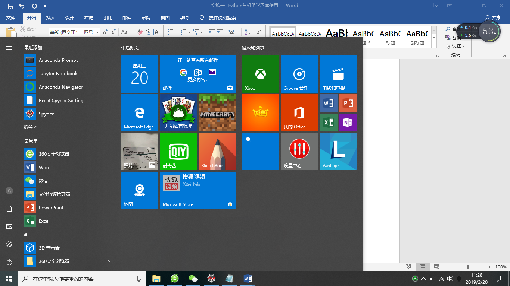This screenshot has height=286, width=510.
Task: Open the Start menu power button
Action: click(9, 262)
